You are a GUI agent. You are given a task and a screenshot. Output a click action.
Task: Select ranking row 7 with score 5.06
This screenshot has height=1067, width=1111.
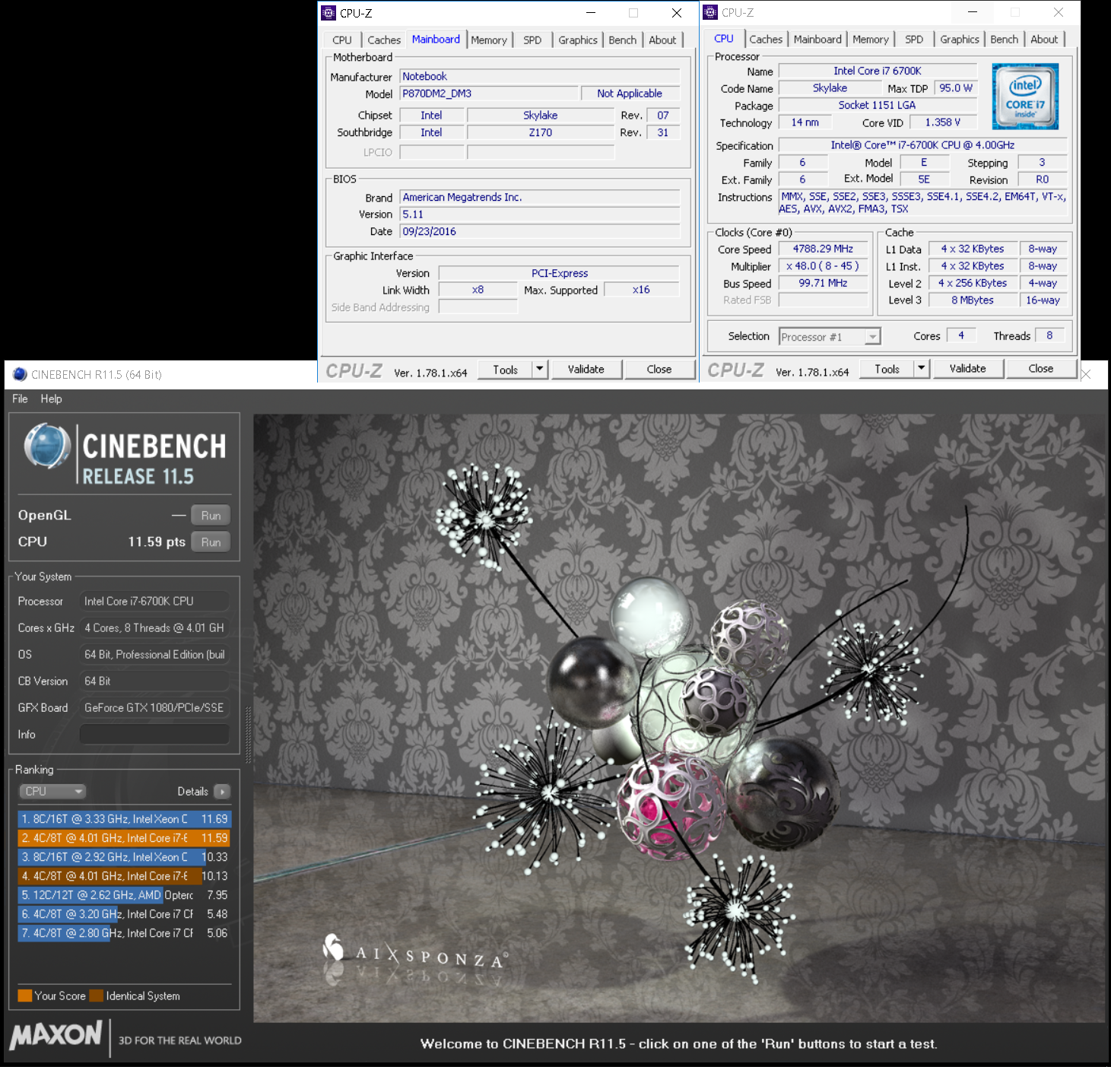pyautogui.click(x=124, y=933)
